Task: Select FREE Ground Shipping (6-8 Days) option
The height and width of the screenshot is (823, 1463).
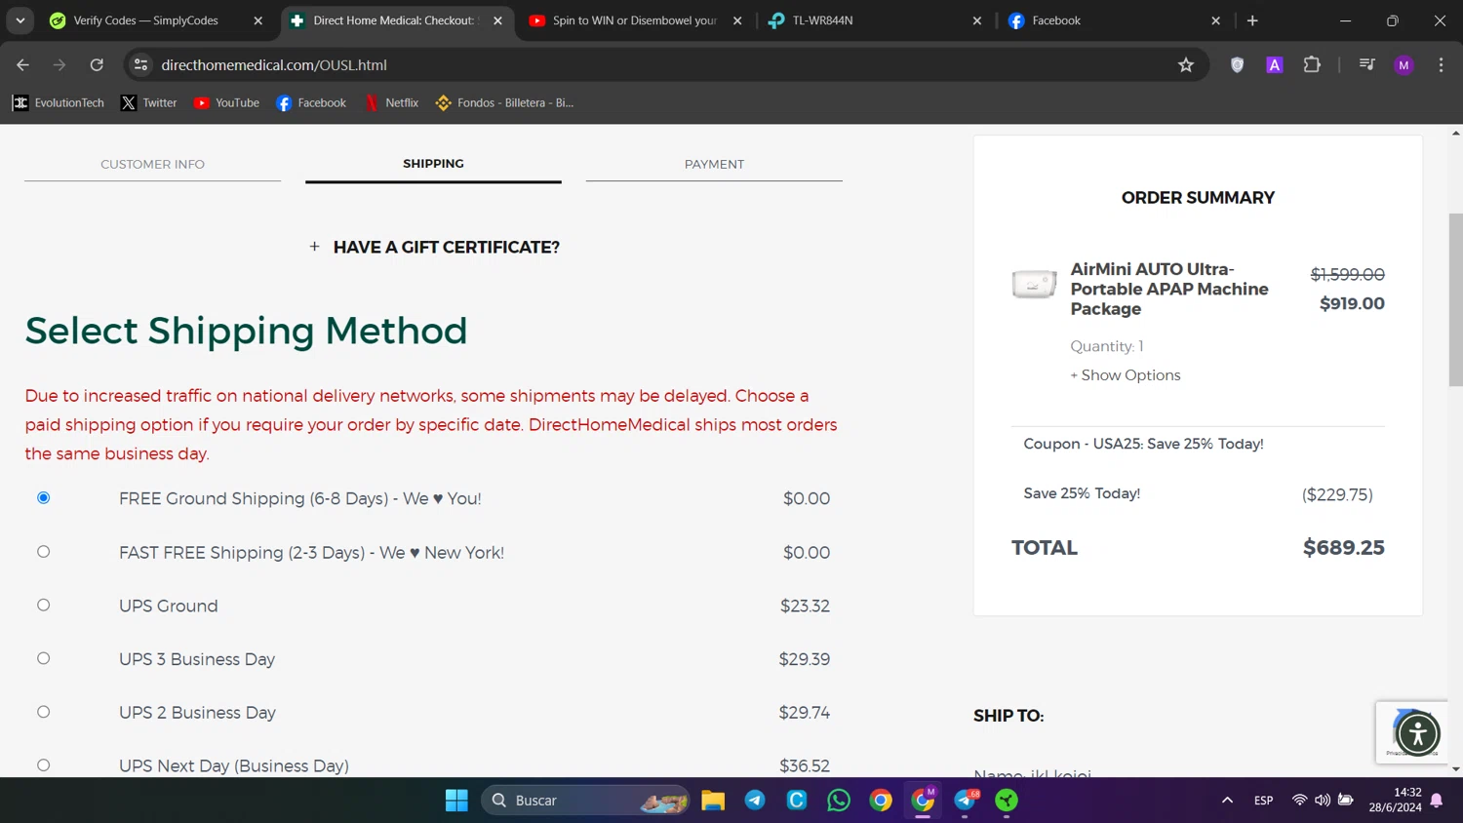Action: tap(43, 498)
